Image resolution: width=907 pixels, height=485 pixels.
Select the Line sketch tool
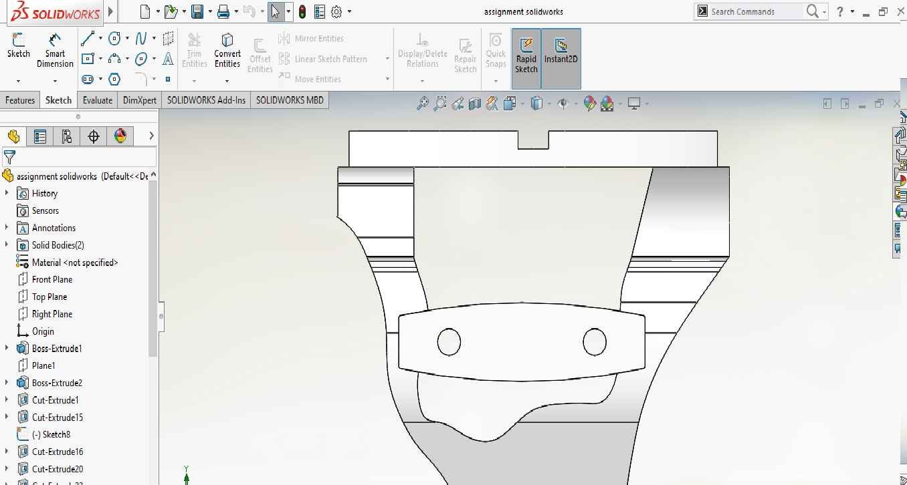coord(88,39)
